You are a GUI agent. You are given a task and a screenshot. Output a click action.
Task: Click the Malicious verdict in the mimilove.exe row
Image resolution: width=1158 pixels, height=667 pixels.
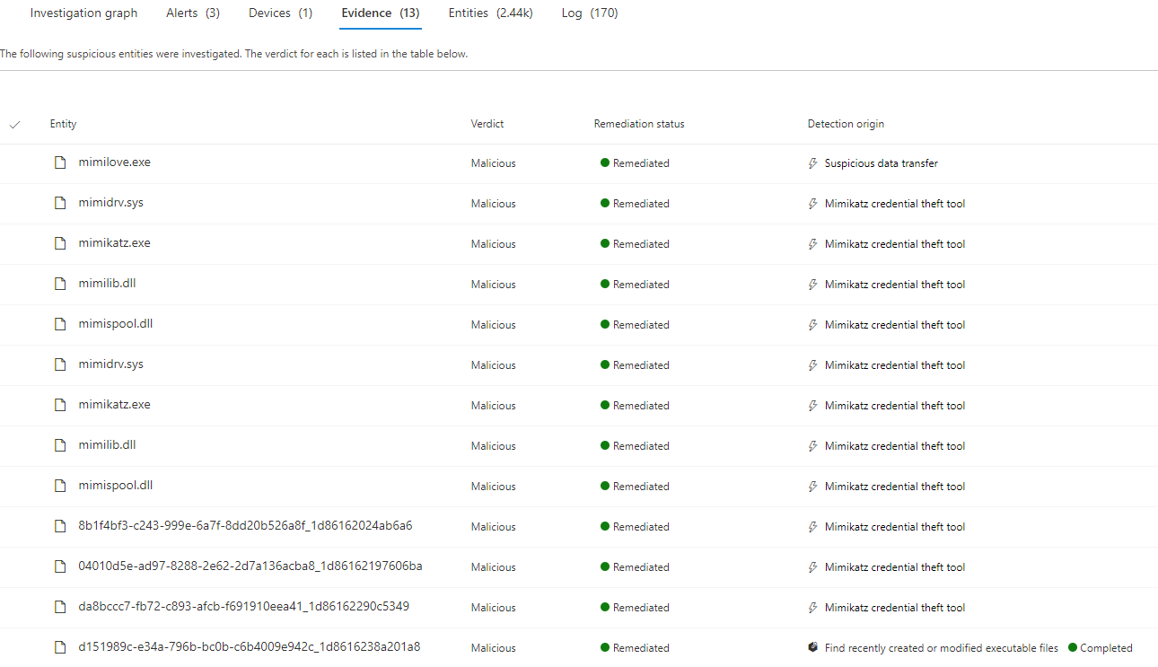point(494,163)
